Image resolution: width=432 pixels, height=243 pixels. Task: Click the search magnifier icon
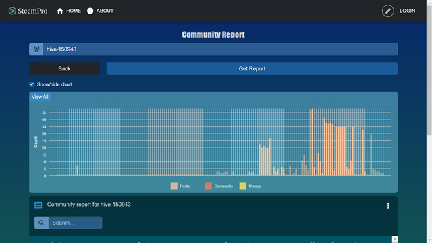point(41,223)
